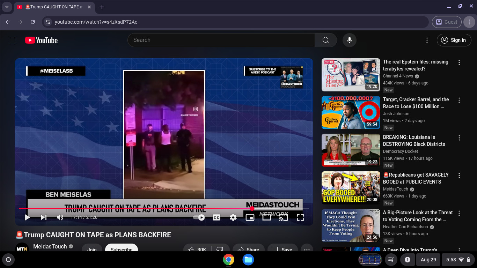Like the video (30K)
This screenshot has height=268, width=477.
point(197,250)
